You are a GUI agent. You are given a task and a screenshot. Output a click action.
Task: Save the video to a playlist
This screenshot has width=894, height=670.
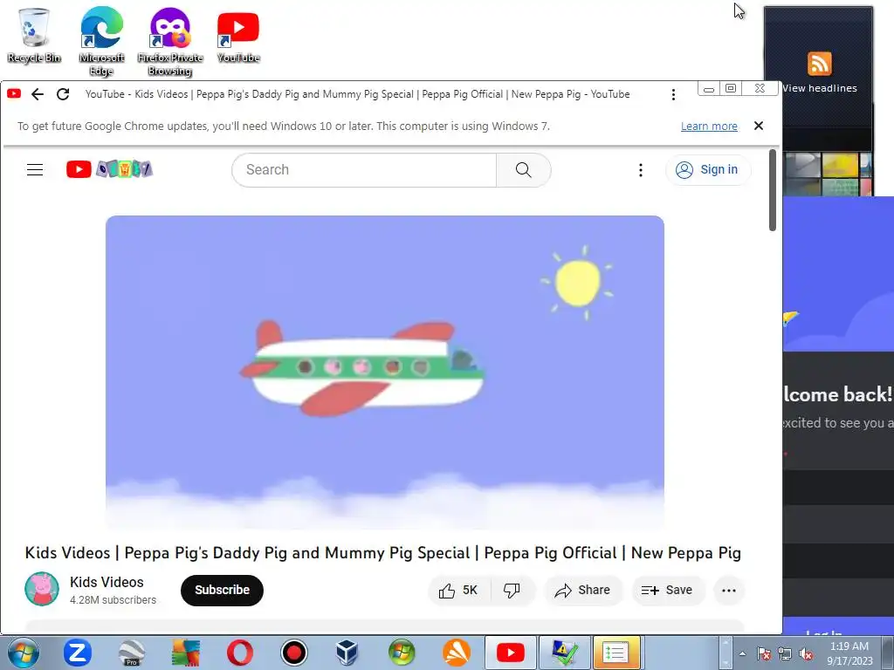[x=667, y=591]
